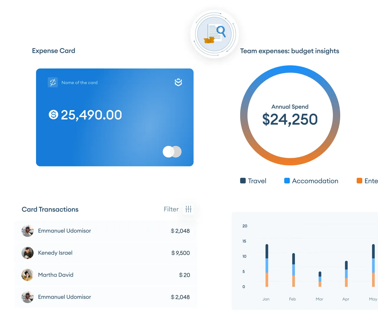Click the 'Name of the card' text
The height and width of the screenshot is (319, 378).
tap(79, 83)
